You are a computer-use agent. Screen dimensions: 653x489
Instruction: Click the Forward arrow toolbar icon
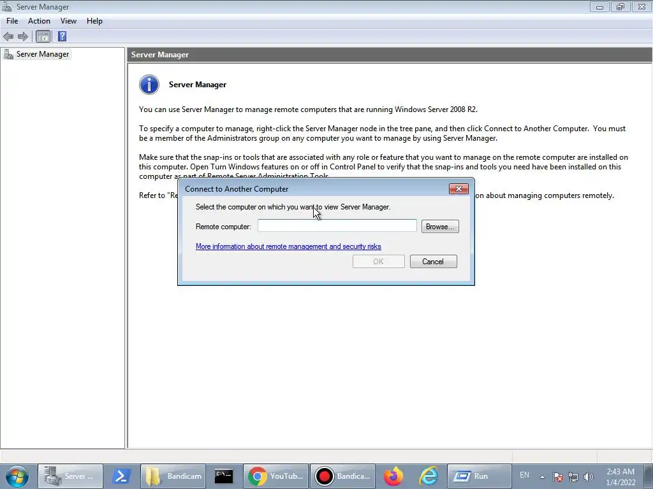click(23, 36)
